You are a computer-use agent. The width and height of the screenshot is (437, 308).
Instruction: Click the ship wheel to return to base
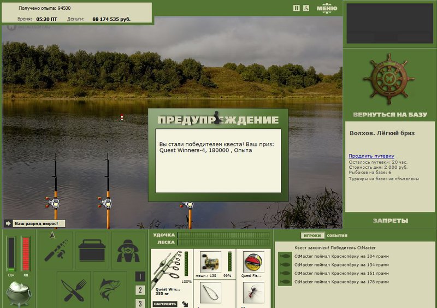point(389,79)
